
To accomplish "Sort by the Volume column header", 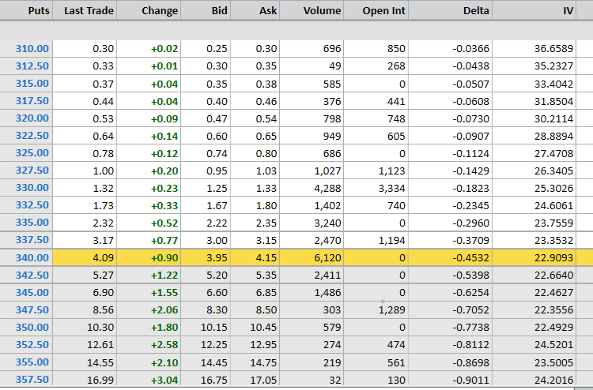I will tap(322, 10).
